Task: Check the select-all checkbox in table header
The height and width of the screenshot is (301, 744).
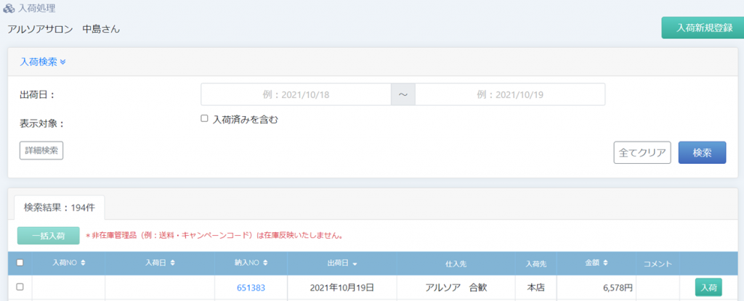Action: coord(20,263)
